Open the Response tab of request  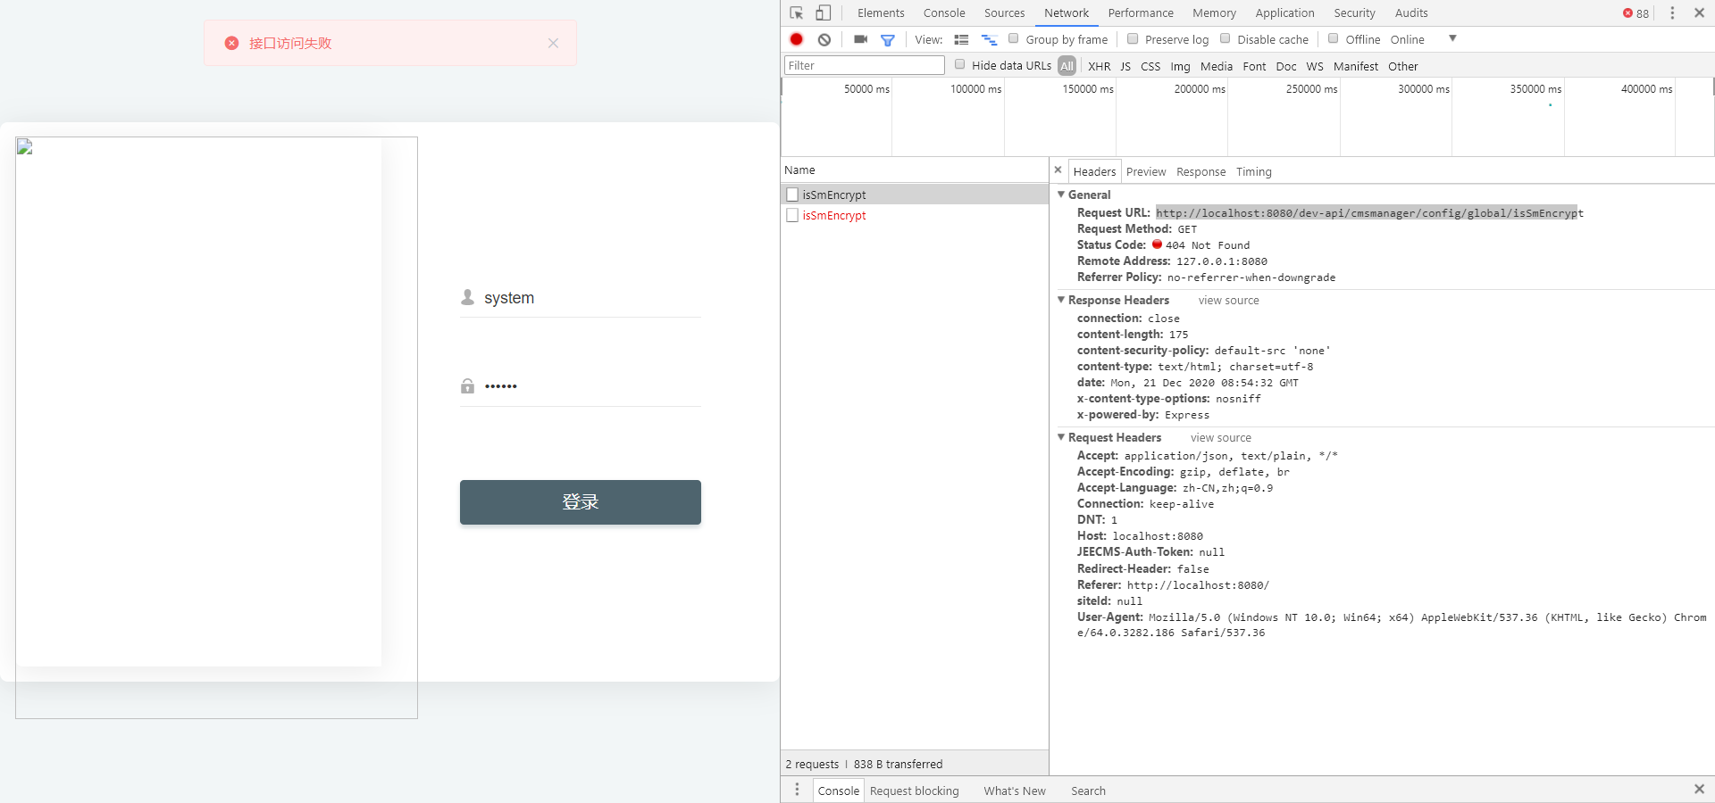(1200, 171)
